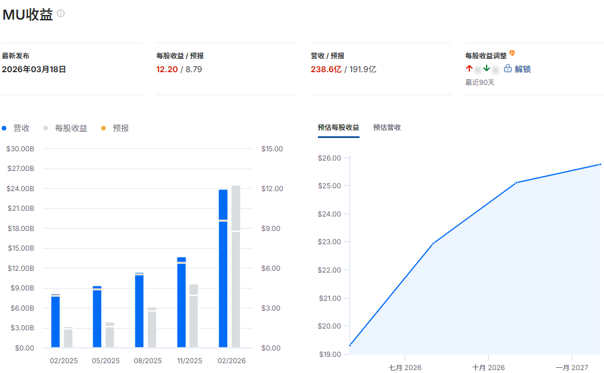Image resolution: width=604 pixels, height=373 pixels.
Task: Switch to the 预估营收 tab
Action: pyautogui.click(x=387, y=128)
